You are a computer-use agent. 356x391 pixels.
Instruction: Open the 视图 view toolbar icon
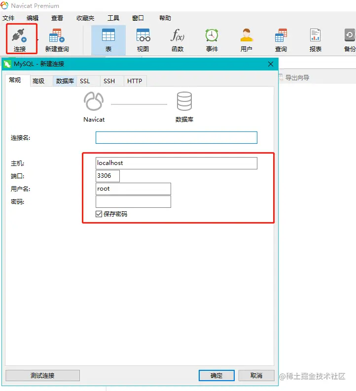pos(143,40)
